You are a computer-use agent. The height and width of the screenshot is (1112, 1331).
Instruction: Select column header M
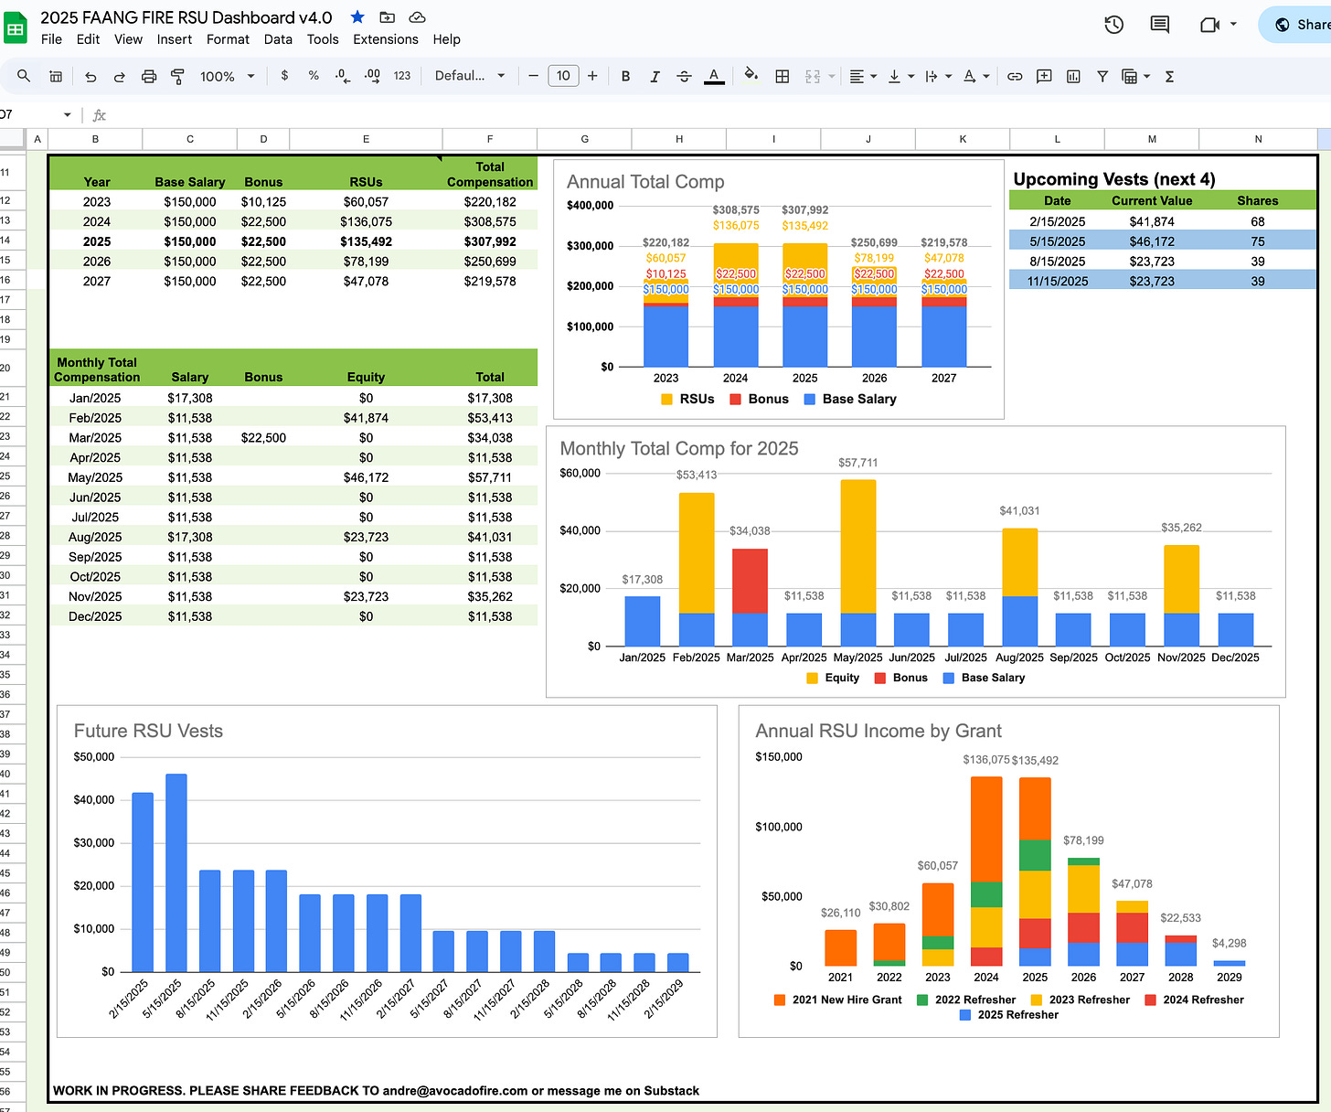pos(1152,139)
